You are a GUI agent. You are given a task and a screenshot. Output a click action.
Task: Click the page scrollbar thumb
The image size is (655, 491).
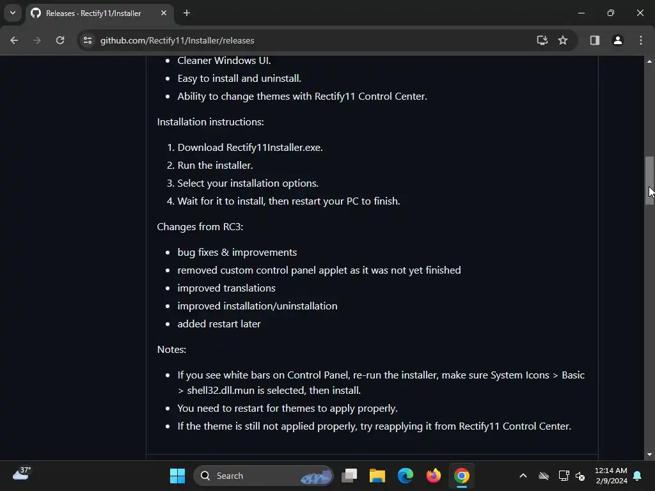click(x=649, y=180)
